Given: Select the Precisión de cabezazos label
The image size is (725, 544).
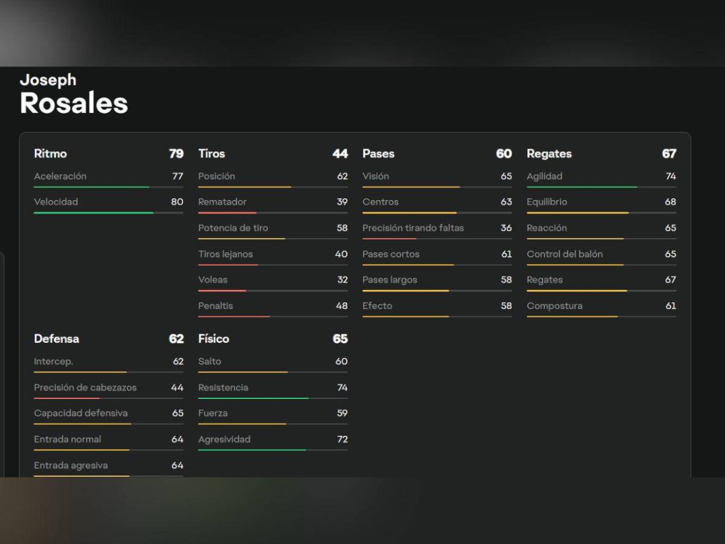Looking at the screenshot, I should 85,387.
